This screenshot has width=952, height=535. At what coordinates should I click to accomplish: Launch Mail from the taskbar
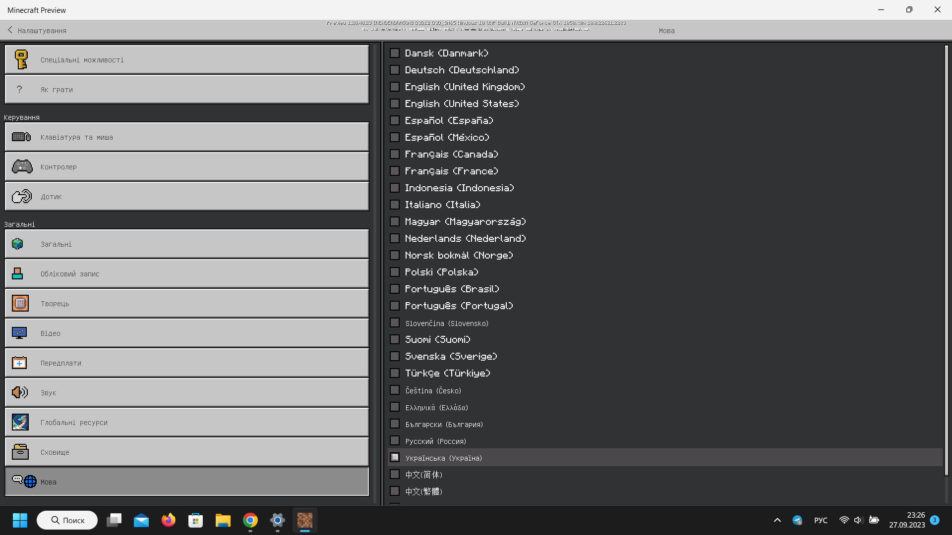pos(141,520)
